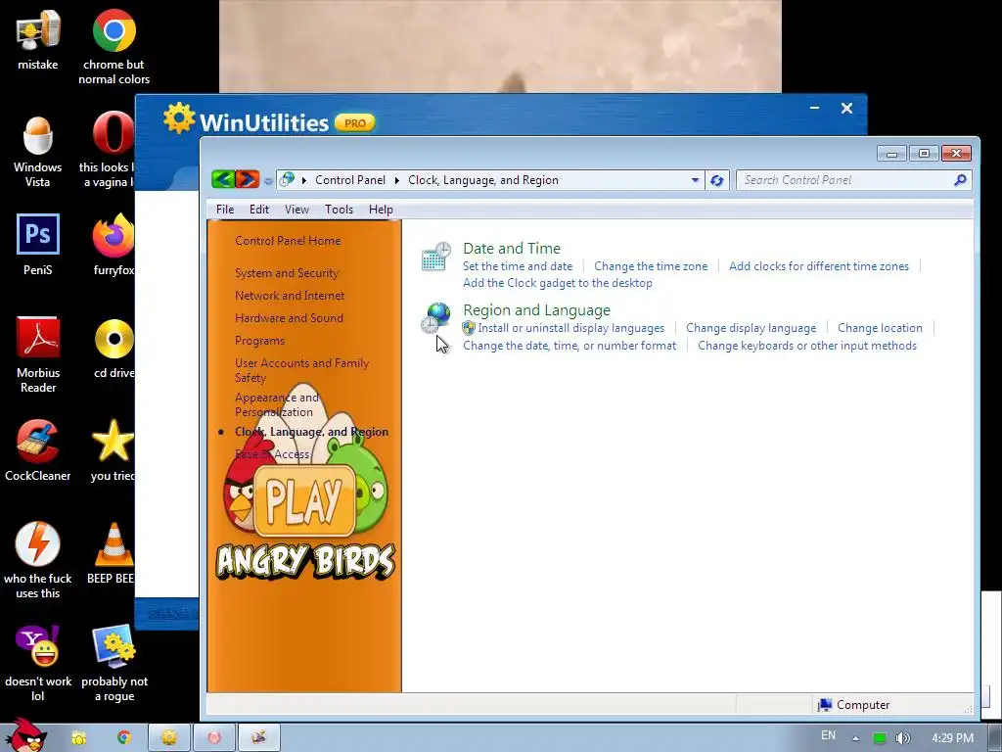Open Region and Language heading link

tap(536, 310)
